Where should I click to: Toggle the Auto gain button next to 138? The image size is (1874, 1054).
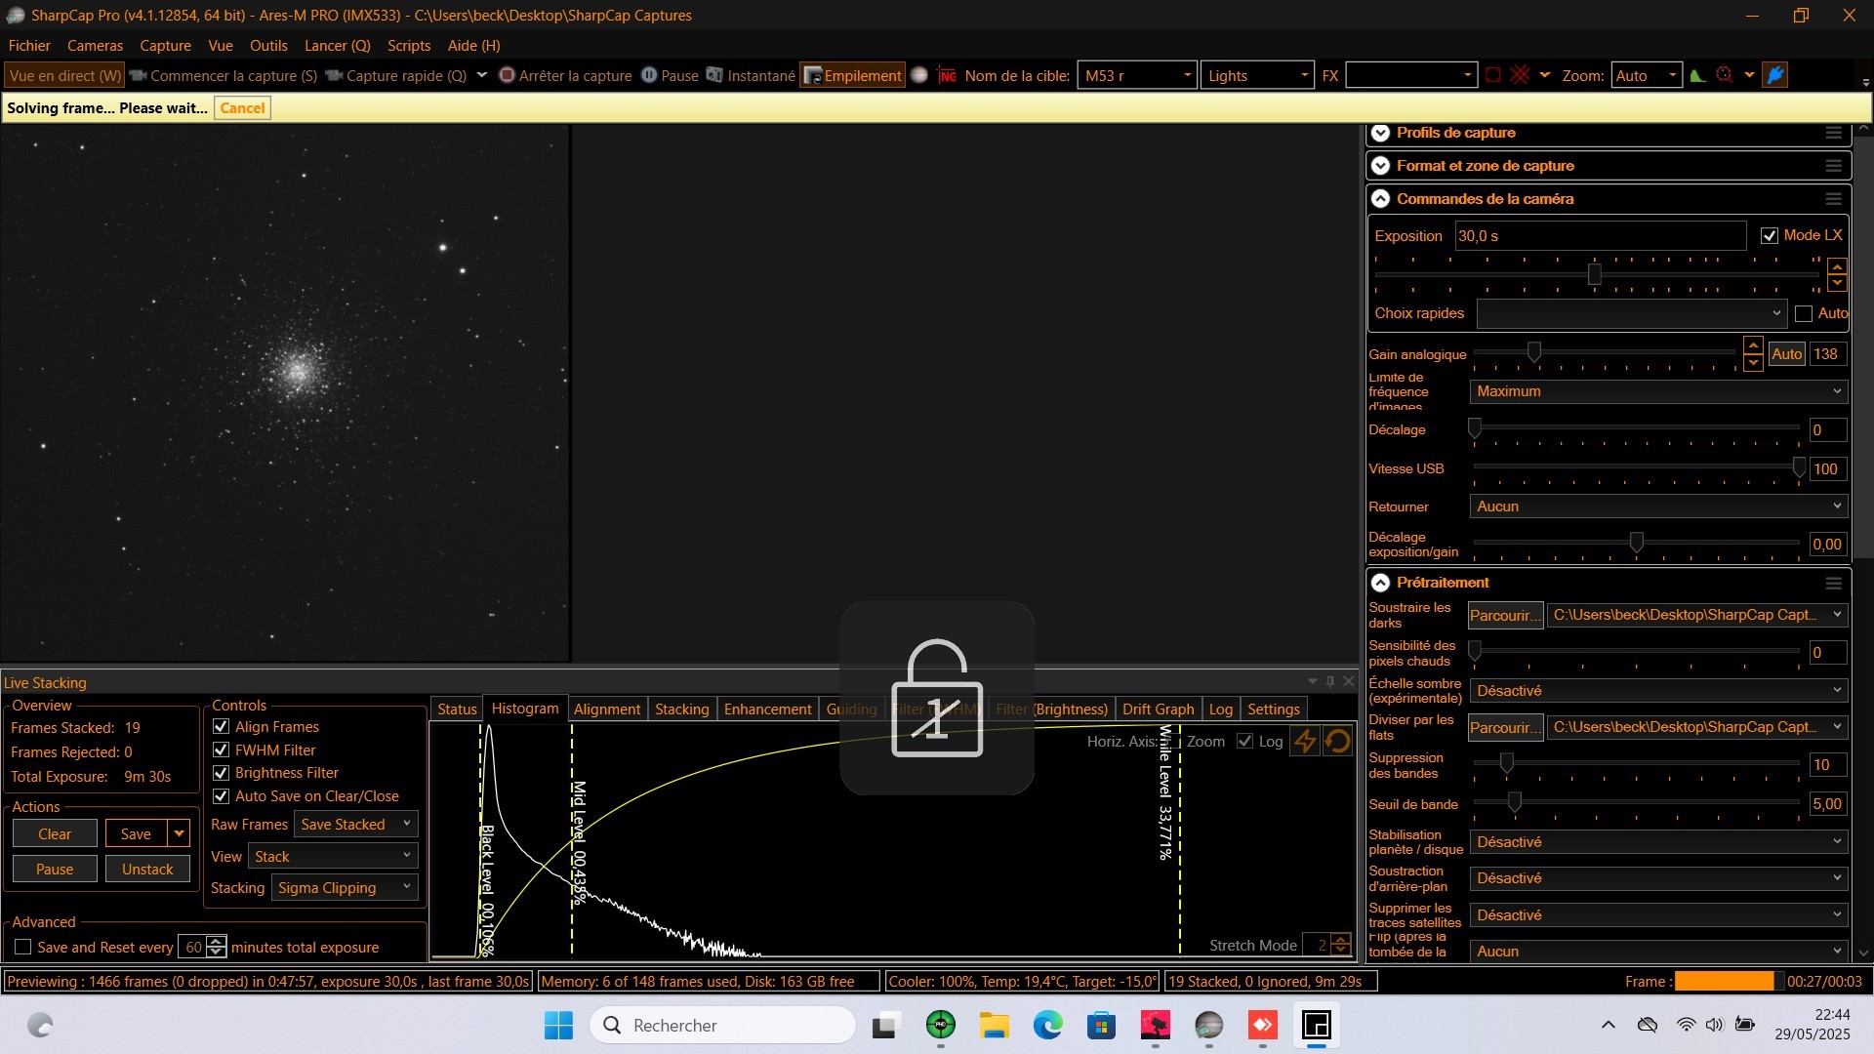pyautogui.click(x=1787, y=354)
